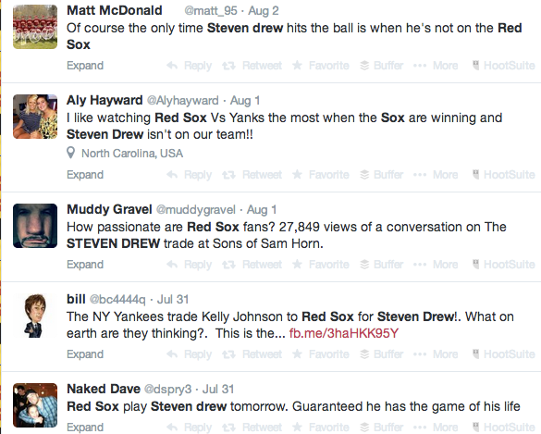Retweet Naked Dave's tweet
Screen dimensions: 541x434
[x=252, y=428]
